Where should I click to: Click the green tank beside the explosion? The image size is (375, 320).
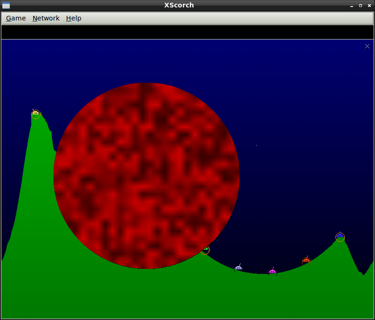(x=206, y=249)
